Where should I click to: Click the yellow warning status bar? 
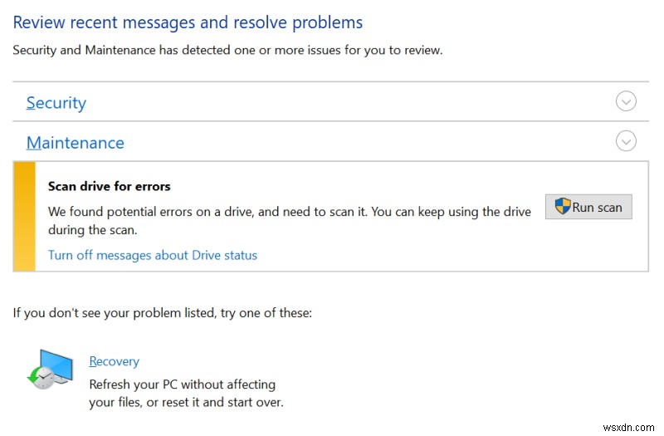24,216
